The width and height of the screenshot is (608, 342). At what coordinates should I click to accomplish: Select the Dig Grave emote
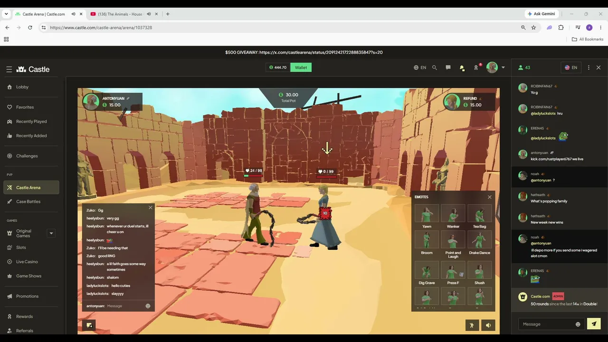pos(427,273)
